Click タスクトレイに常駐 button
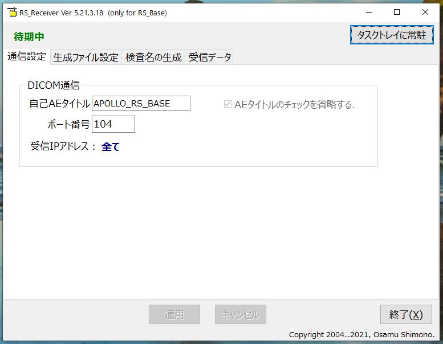Screen dimensions: 443x344 tap(392, 35)
